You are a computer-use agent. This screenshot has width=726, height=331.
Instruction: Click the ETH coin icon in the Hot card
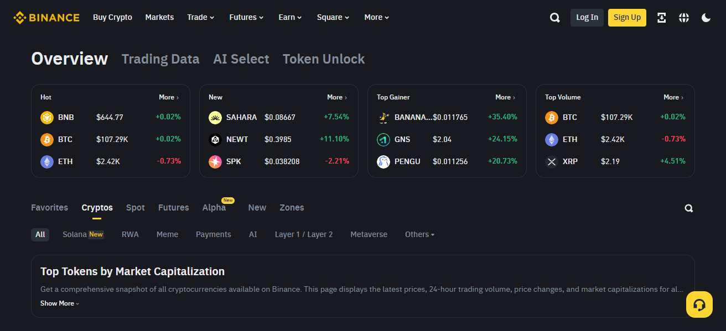tap(47, 161)
